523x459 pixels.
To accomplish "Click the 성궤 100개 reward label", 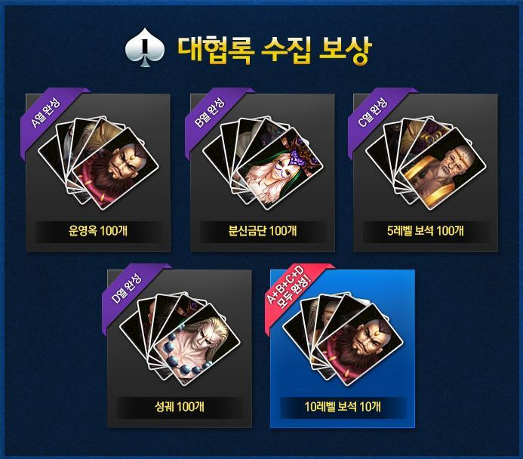I will click(x=180, y=407).
